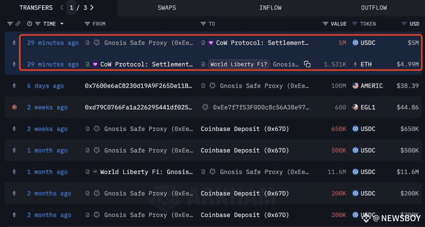
Task: Switch to the INFLOW tab
Action: (270, 8)
